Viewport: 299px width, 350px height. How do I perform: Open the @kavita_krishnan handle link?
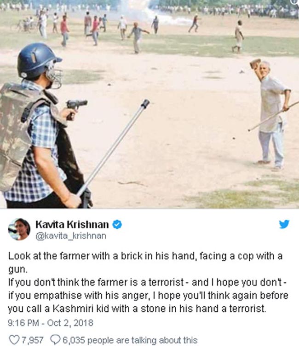[71, 236]
